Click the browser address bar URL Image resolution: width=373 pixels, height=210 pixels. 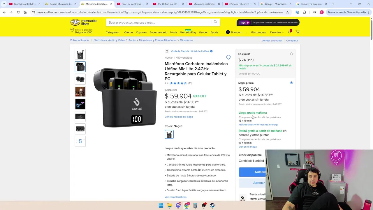[160, 12]
